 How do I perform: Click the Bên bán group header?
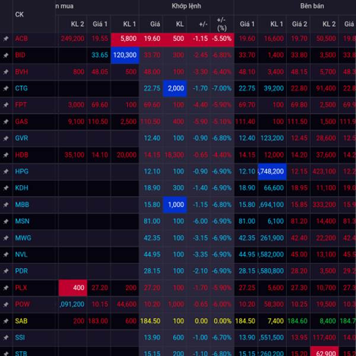[x=312, y=6]
